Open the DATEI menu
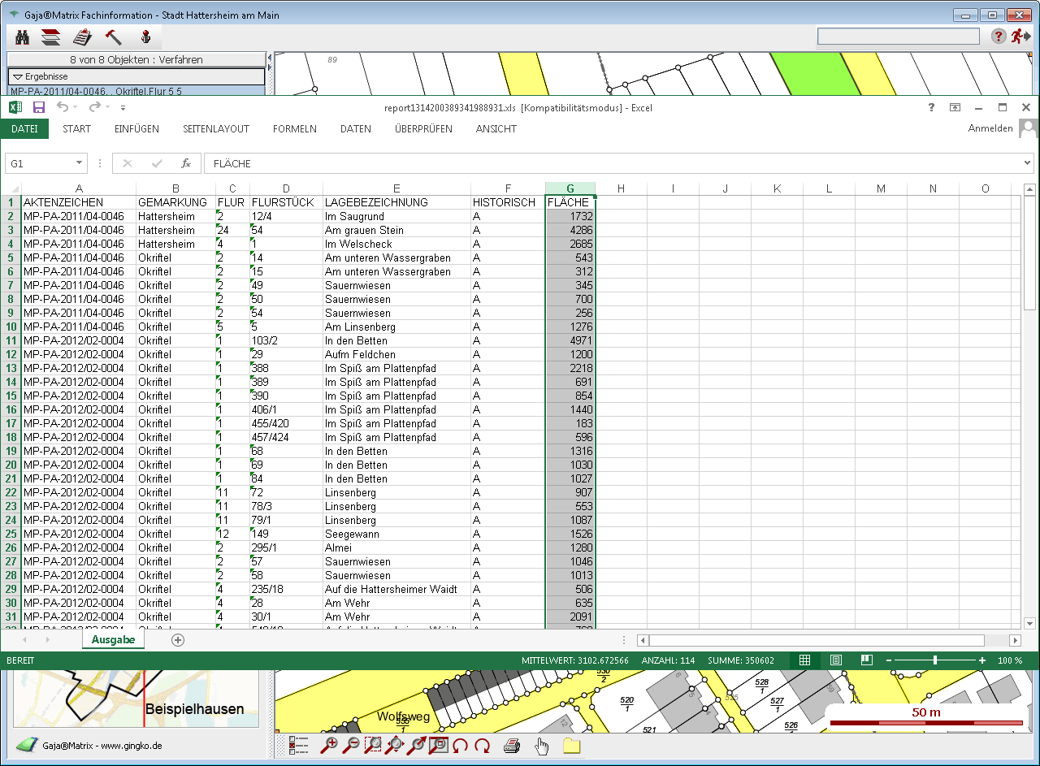The height and width of the screenshot is (766, 1040). (24, 129)
